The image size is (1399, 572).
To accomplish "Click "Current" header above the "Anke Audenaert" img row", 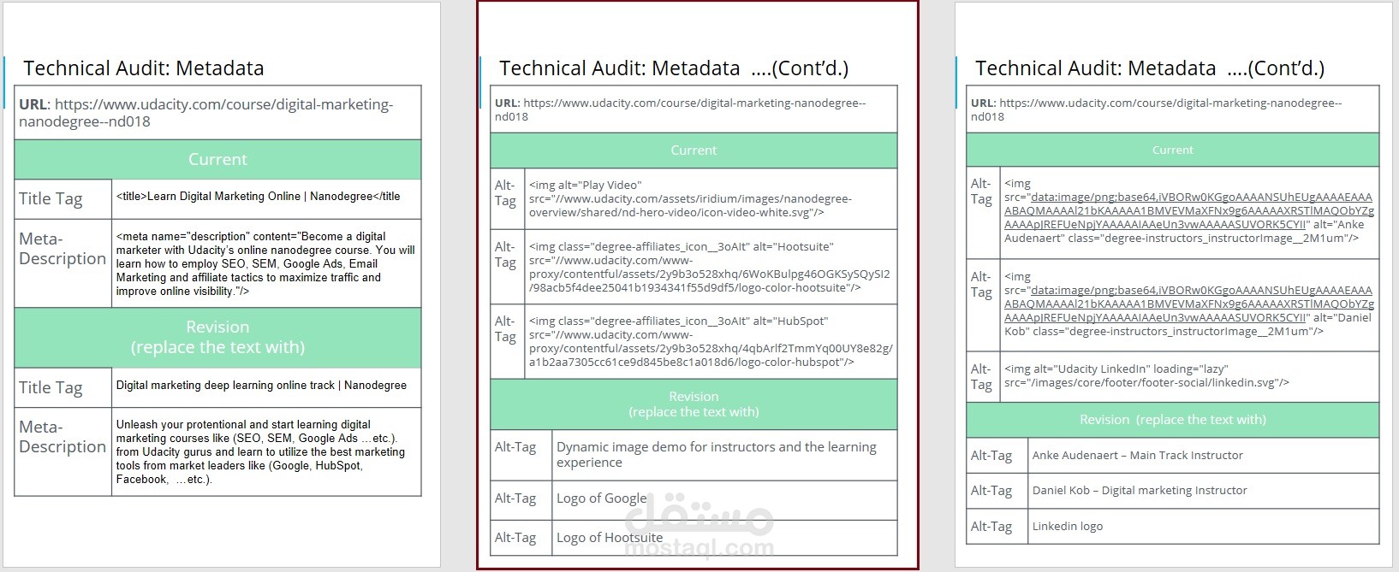I will (x=1173, y=150).
